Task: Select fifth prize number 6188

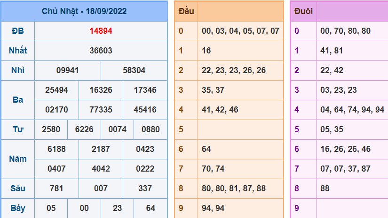Action: [56, 150]
